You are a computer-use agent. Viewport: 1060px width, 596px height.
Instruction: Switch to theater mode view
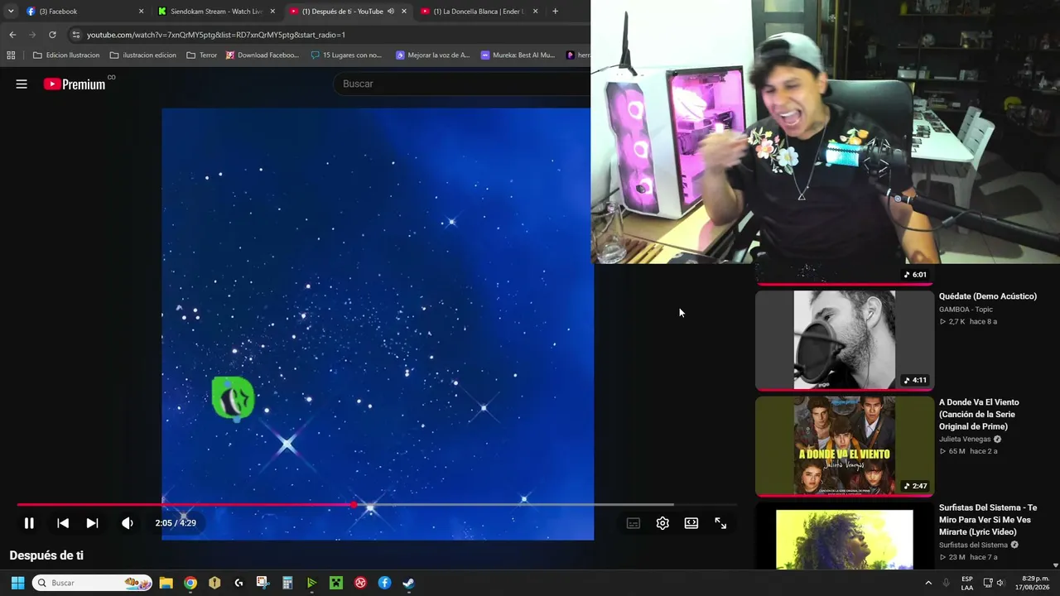click(x=691, y=523)
